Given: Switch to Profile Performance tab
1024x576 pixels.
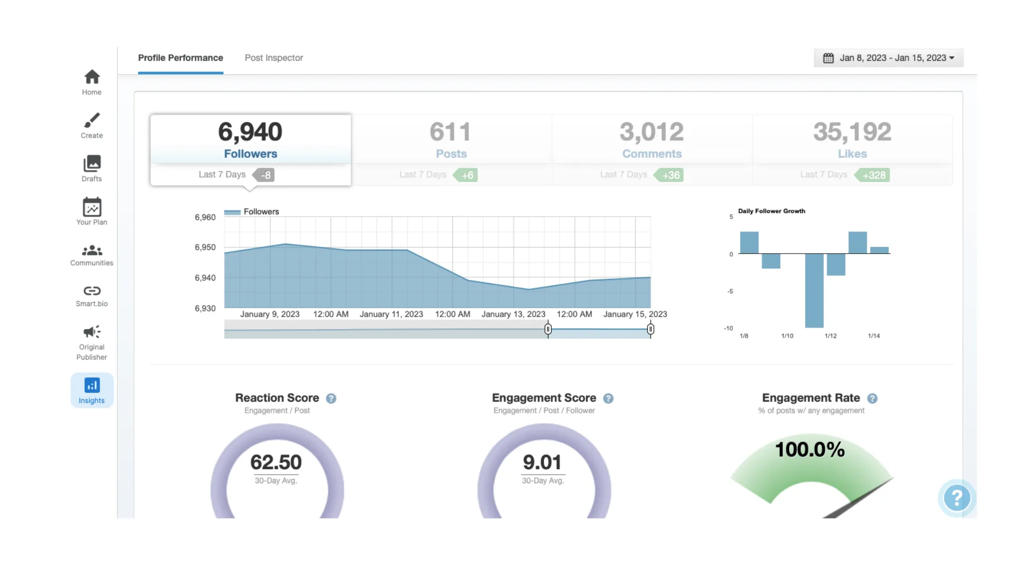Looking at the screenshot, I should pyautogui.click(x=180, y=58).
